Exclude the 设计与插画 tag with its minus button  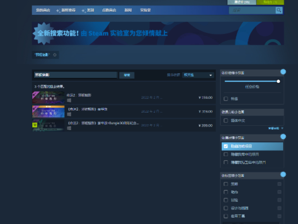(279, 208)
